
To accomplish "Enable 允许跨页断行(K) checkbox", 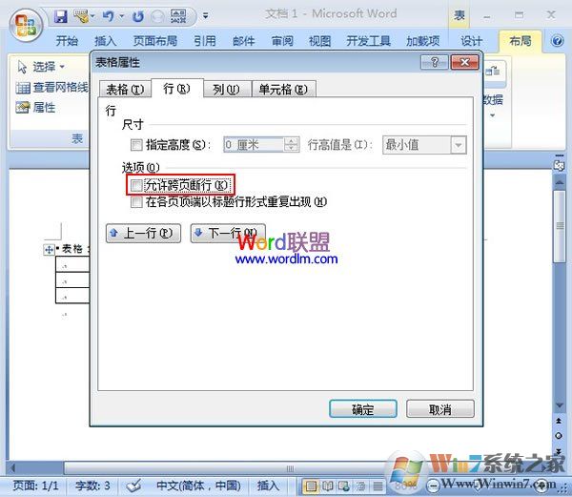I will coord(136,185).
